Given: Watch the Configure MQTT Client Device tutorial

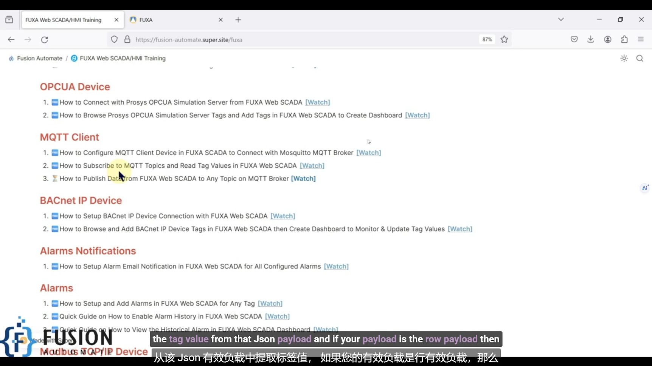Looking at the screenshot, I should (x=369, y=153).
